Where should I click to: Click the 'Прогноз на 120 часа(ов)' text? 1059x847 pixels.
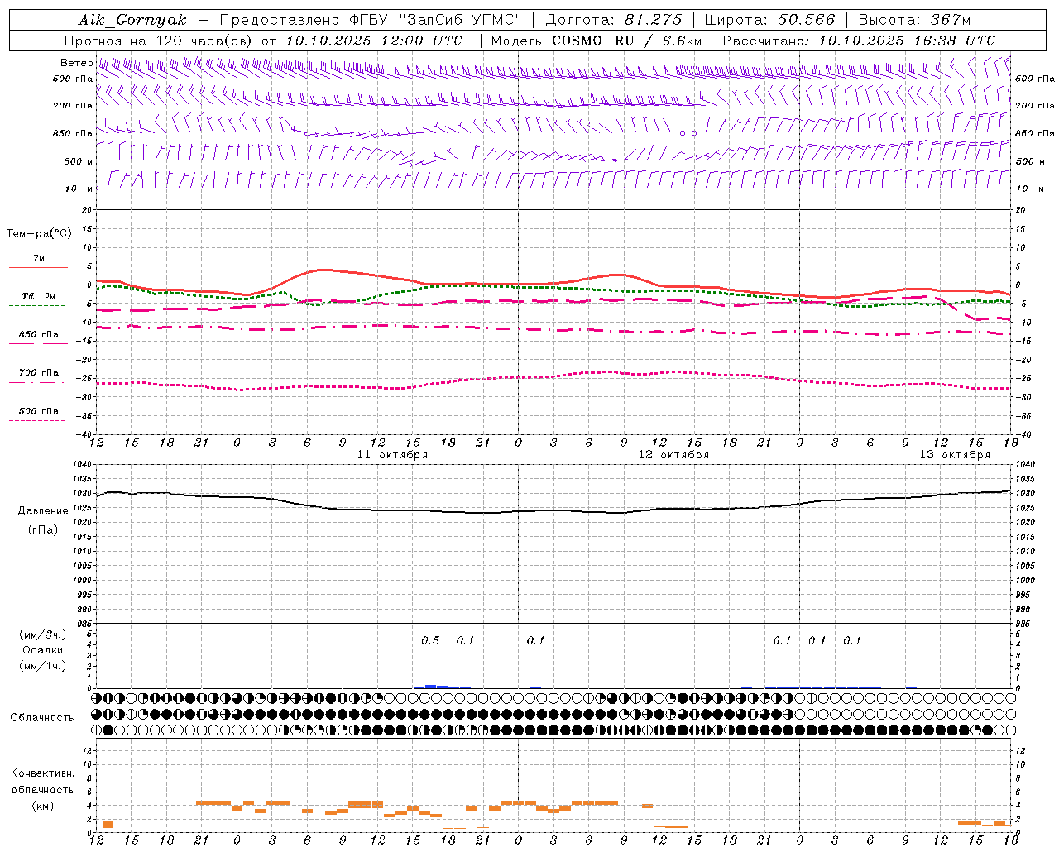160,41
